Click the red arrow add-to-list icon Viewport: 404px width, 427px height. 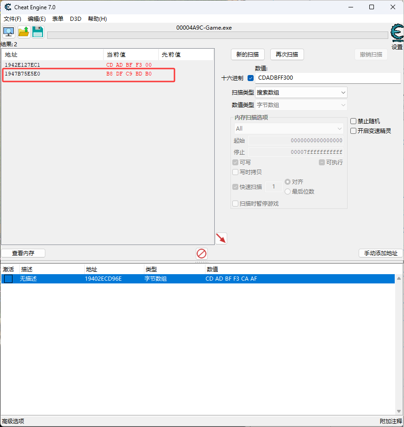coord(221,239)
